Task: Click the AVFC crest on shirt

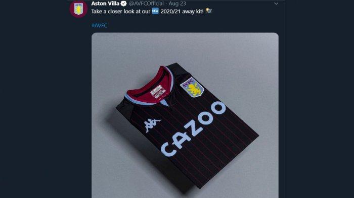Action: [192, 87]
